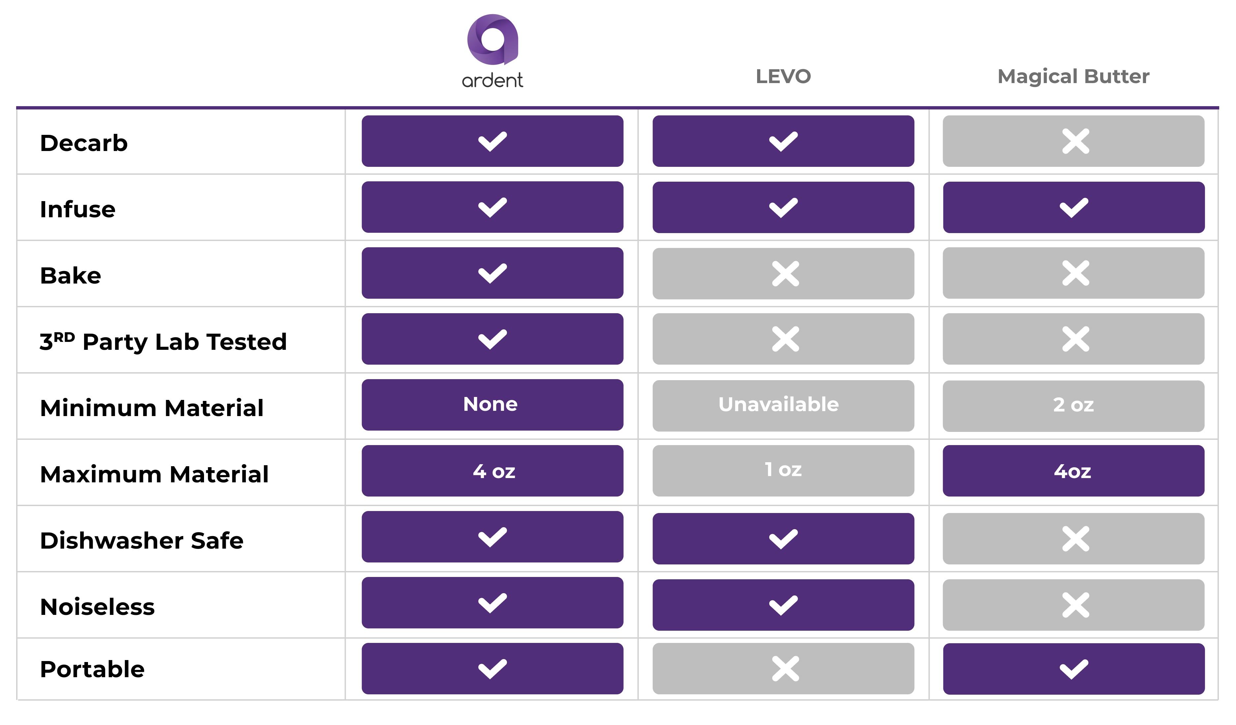
Task: Click Magical Butter's Portable checkmark
Action: [1074, 669]
